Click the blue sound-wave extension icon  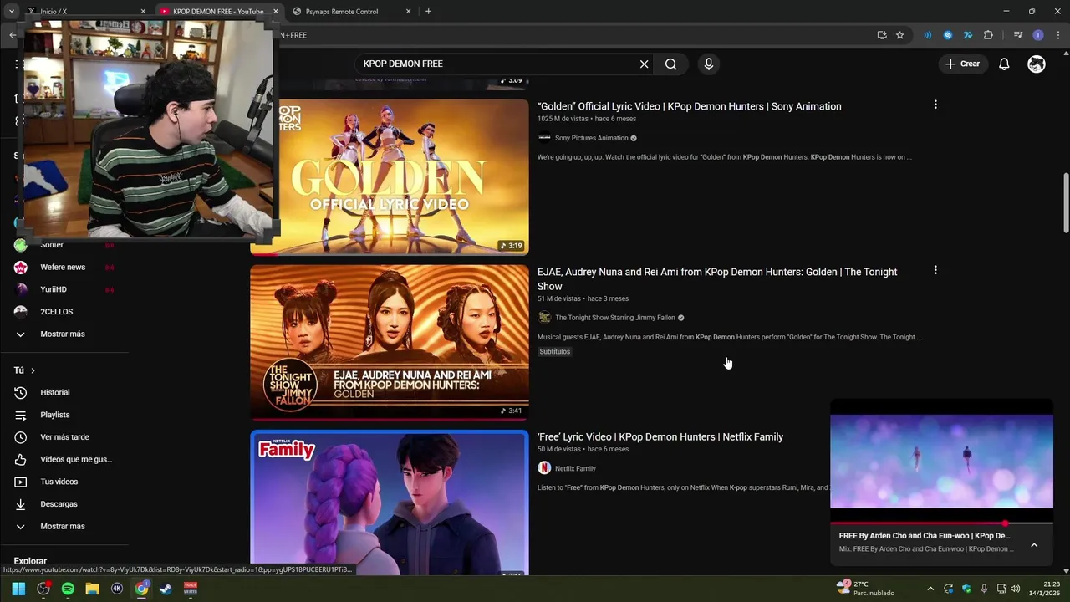pos(927,35)
